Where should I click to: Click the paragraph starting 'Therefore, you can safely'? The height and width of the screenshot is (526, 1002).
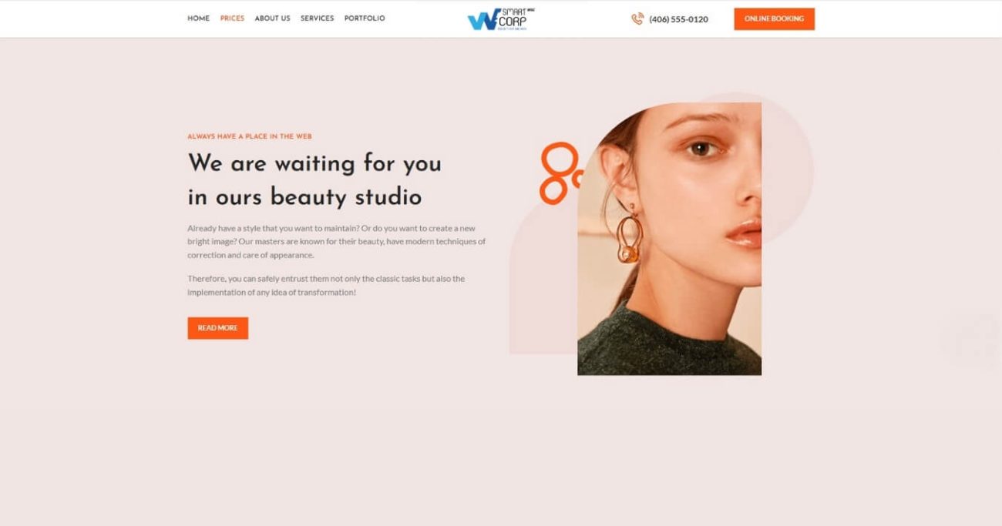326,286
